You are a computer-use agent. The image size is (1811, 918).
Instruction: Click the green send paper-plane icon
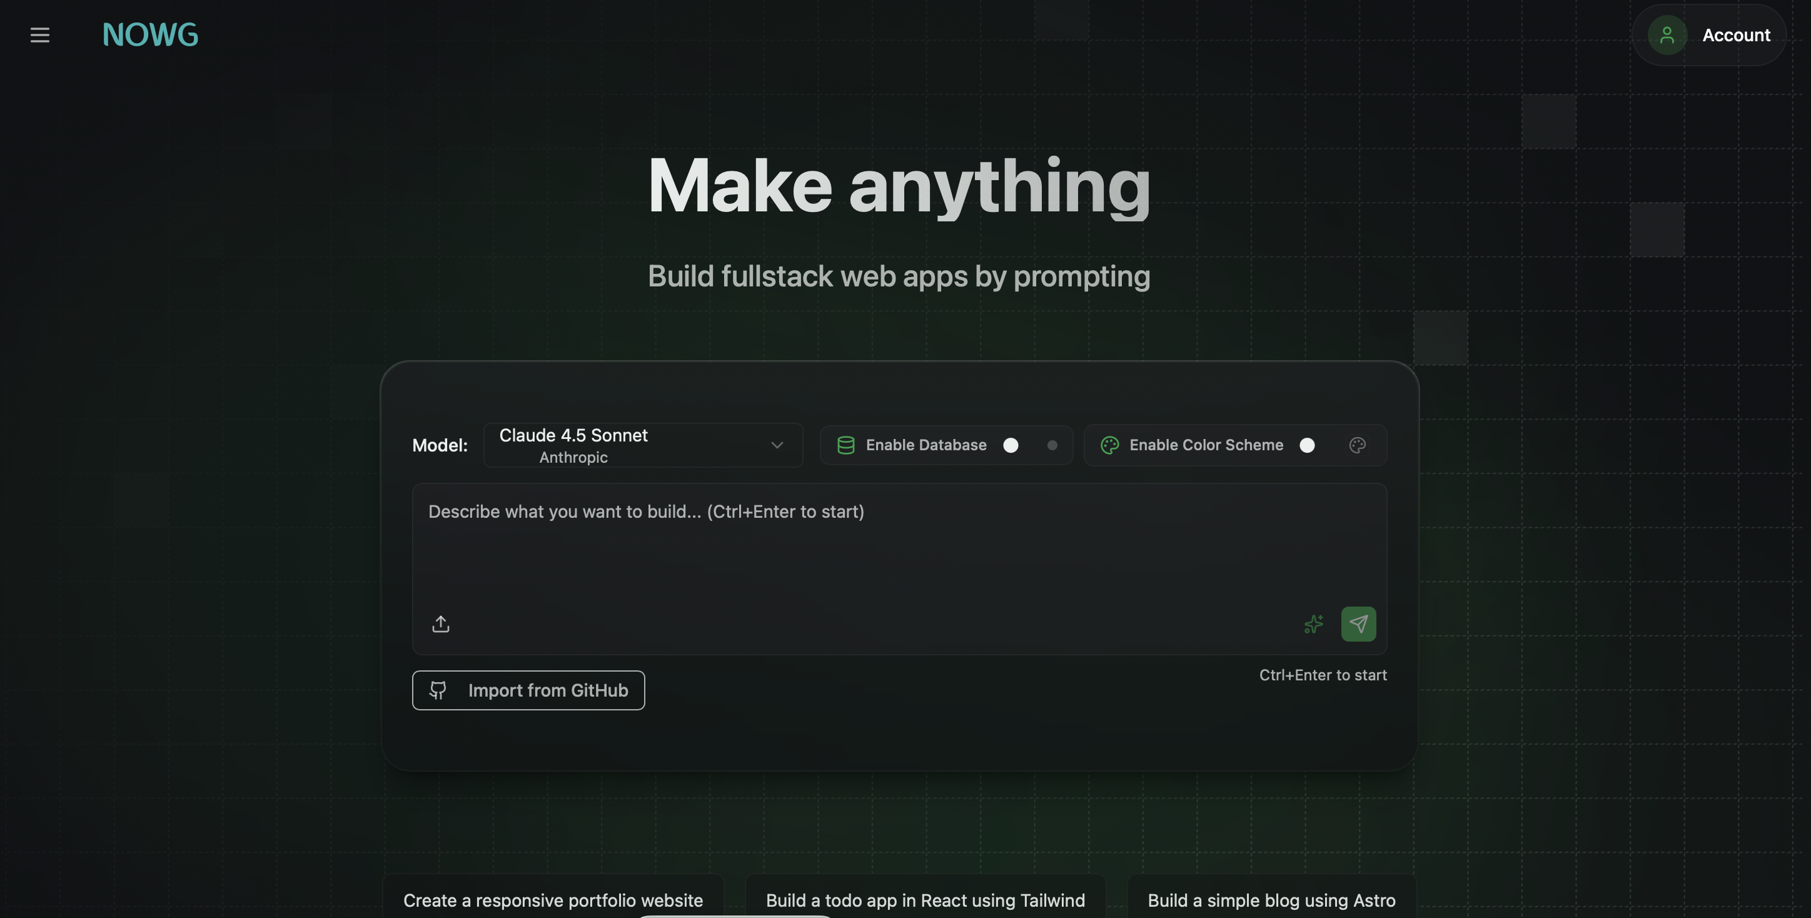(x=1358, y=623)
